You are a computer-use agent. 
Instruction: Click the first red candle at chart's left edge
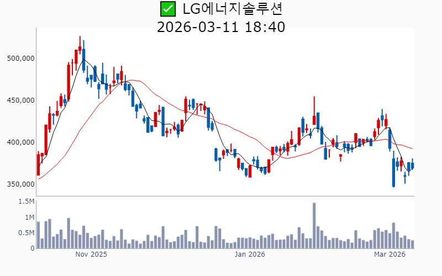tap(38, 164)
